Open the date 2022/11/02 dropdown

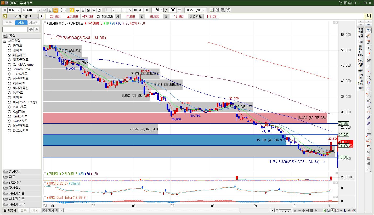pyautogui.click(x=204, y=10)
